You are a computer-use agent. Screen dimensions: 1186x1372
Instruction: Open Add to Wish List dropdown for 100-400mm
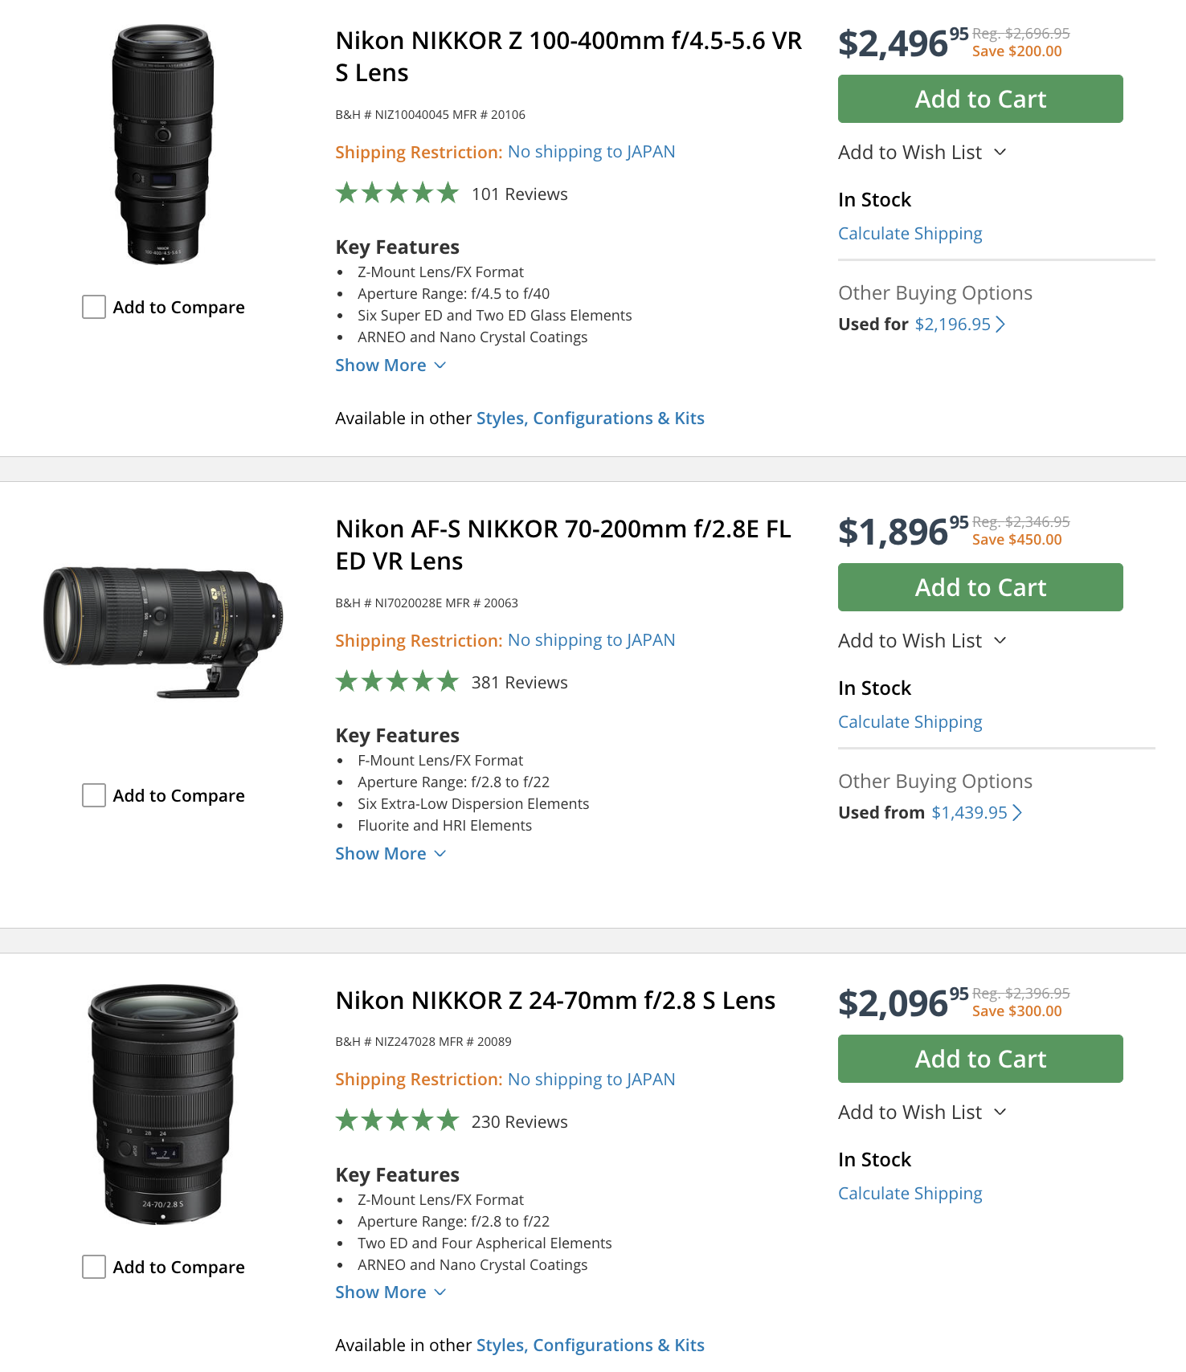click(x=922, y=153)
